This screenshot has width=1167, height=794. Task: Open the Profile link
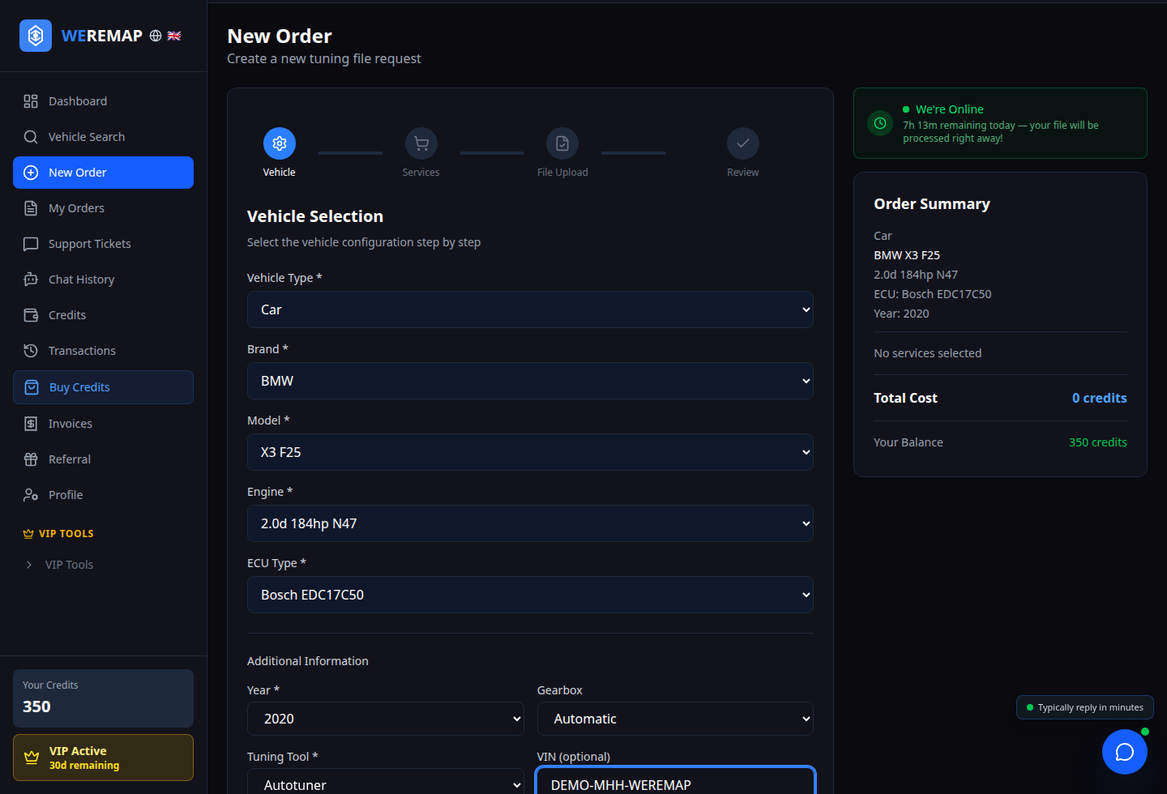click(x=103, y=495)
